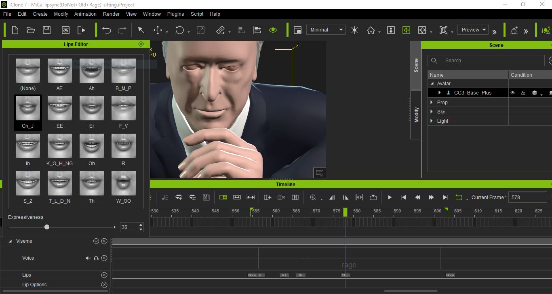This screenshot has width=552, height=294.
Task: Click the Redo arrow in the toolbar
Action: tap(122, 30)
